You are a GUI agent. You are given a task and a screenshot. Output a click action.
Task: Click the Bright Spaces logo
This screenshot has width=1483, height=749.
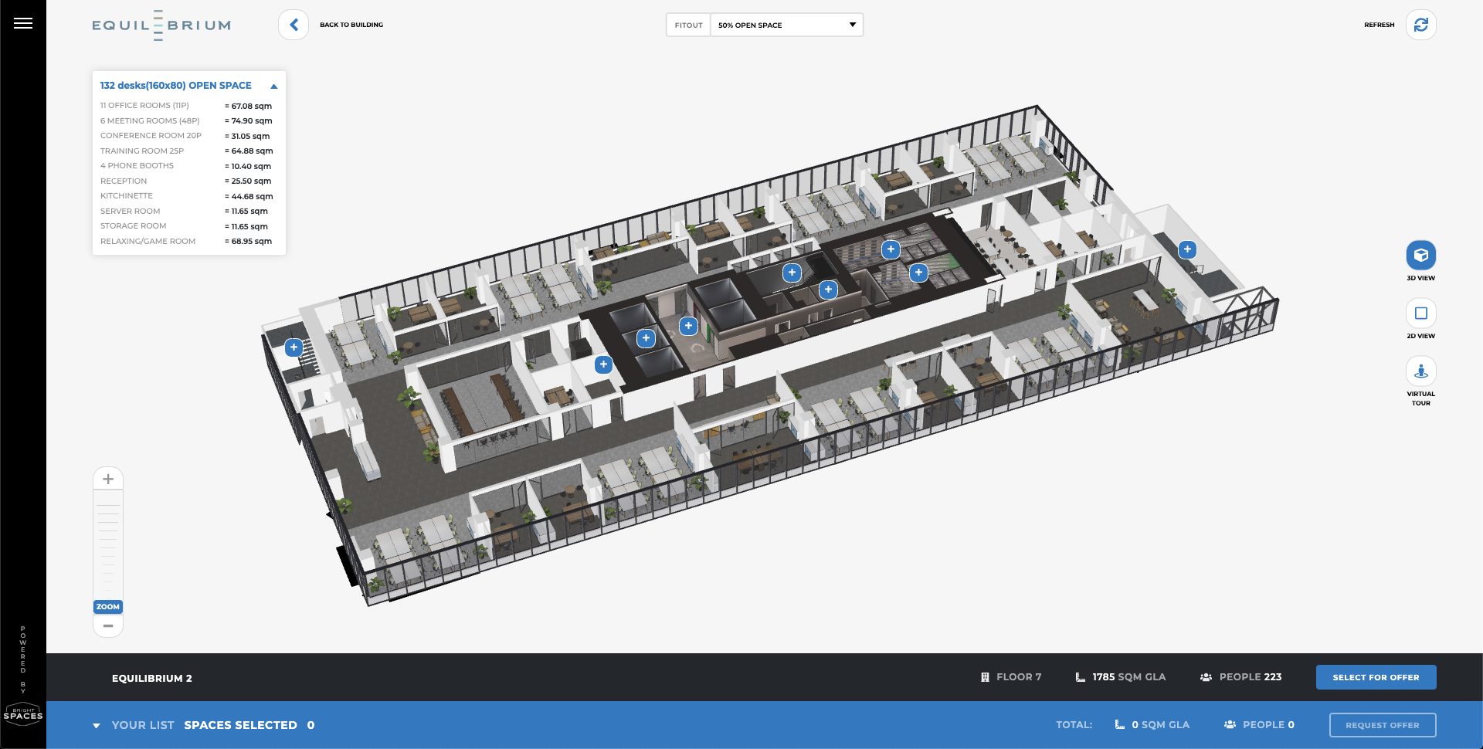(23, 714)
